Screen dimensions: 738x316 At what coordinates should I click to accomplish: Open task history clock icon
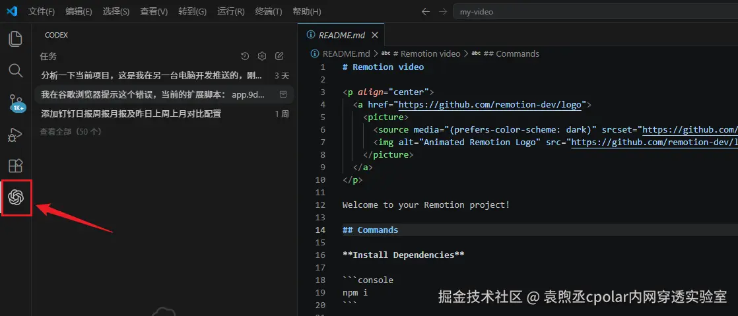(245, 57)
